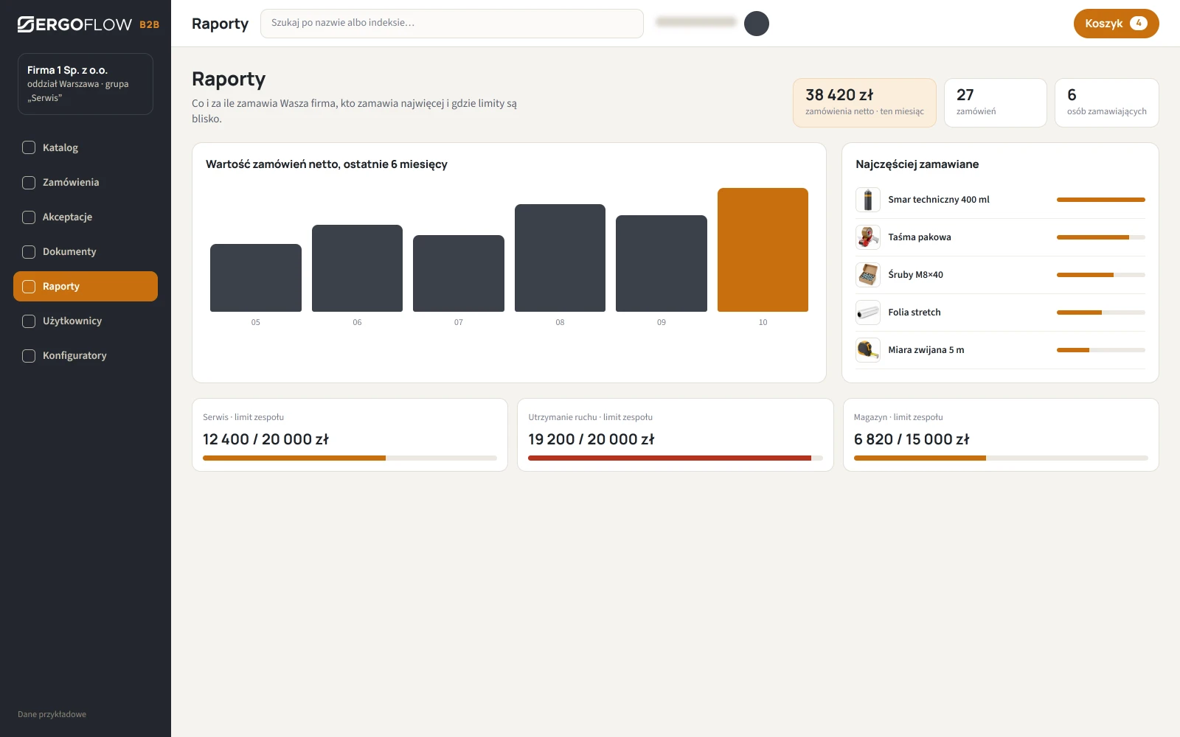Screen dimensions: 1180x737
Task: Click the Śruby M8×40 product thumbnail
Action: pos(868,275)
